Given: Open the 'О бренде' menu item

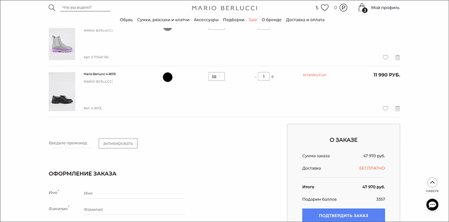Looking at the screenshot, I should point(272,20).
